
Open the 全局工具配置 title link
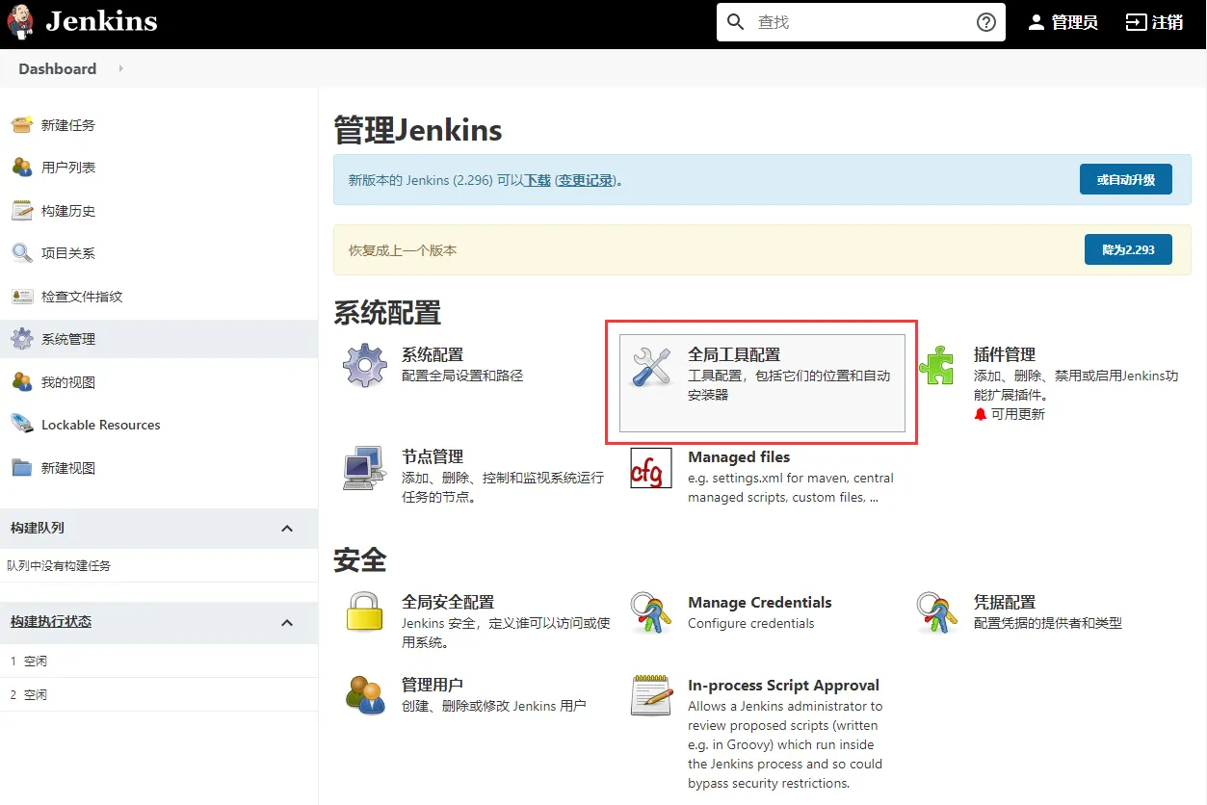[x=734, y=354]
